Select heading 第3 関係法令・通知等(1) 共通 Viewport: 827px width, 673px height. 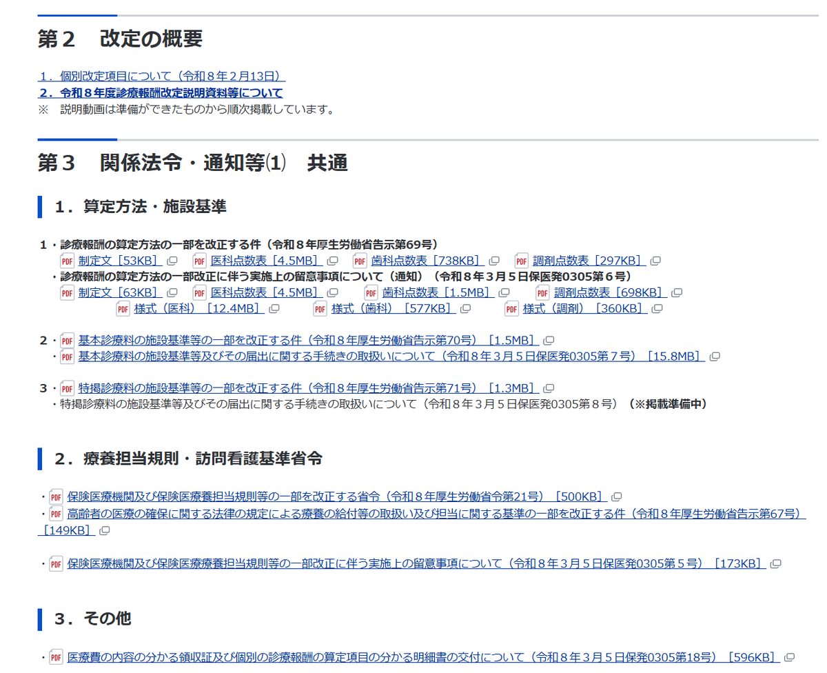(x=193, y=163)
